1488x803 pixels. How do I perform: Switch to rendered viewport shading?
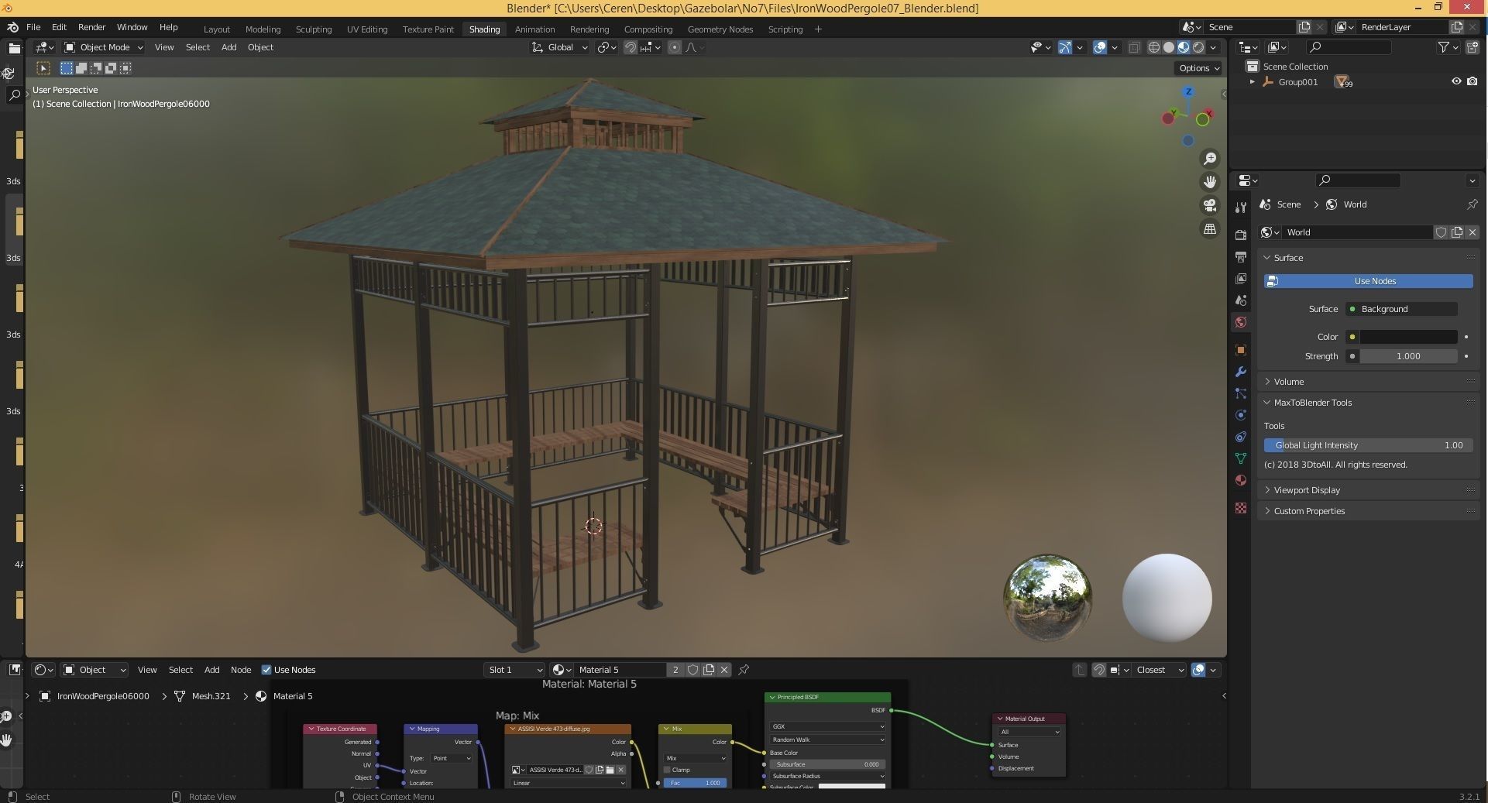[1198, 47]
